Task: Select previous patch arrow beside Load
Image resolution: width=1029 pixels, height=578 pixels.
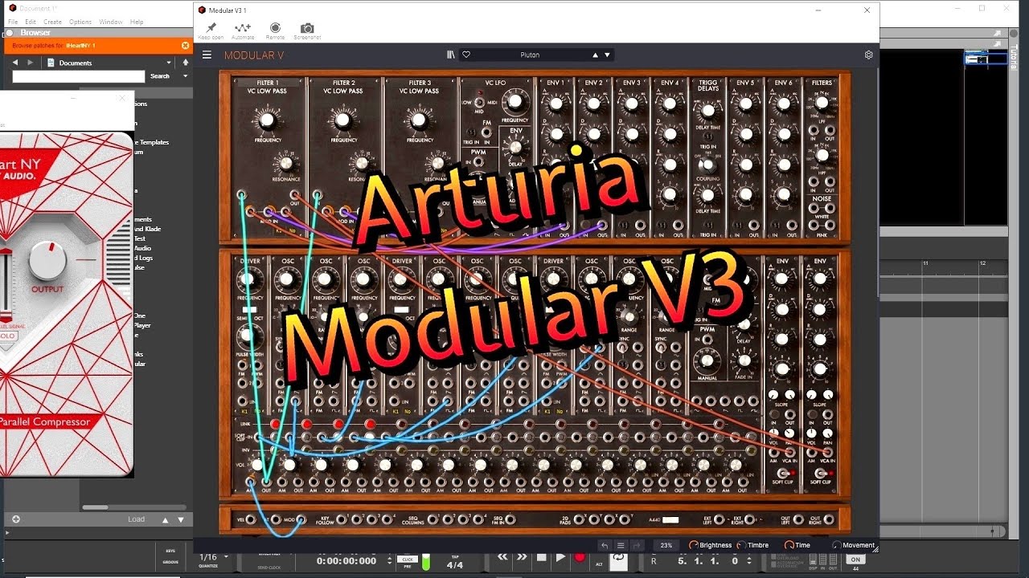Action: tap(166, 519)
